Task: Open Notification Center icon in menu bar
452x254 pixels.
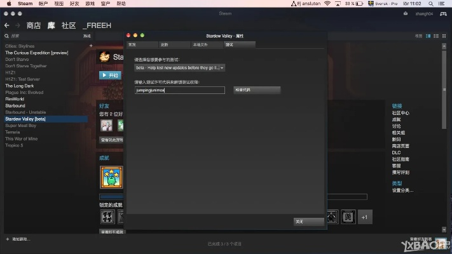Action: coord(441,3)
